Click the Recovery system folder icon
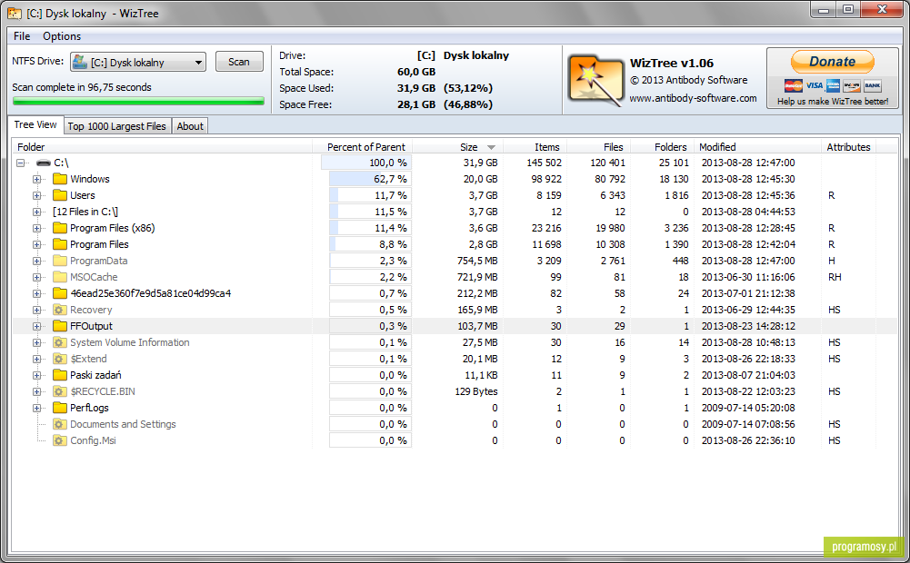This screenshot has height=563, width=910. coord(60,310)
